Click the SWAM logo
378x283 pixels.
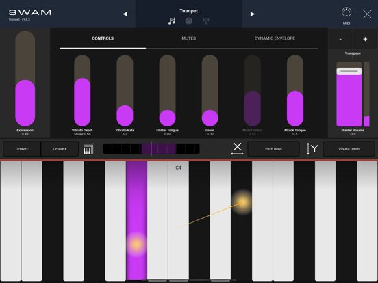pyautogui.click(x=30, y=12)
